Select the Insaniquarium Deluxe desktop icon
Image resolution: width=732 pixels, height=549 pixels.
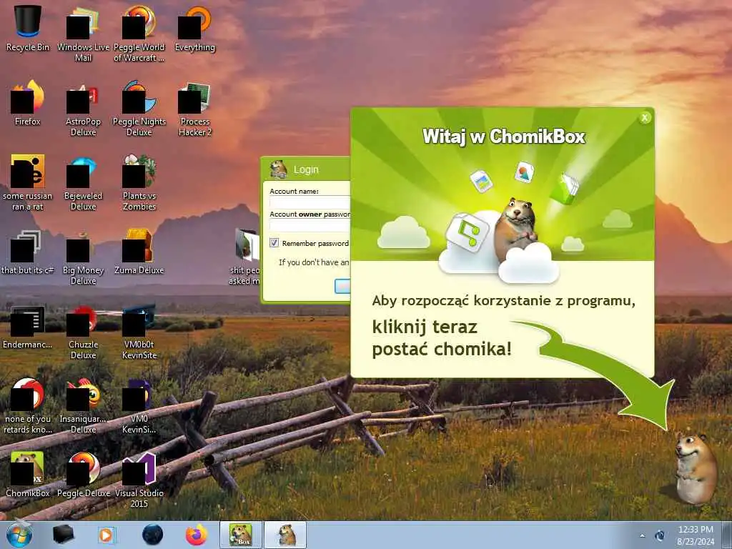pos(83,405)
